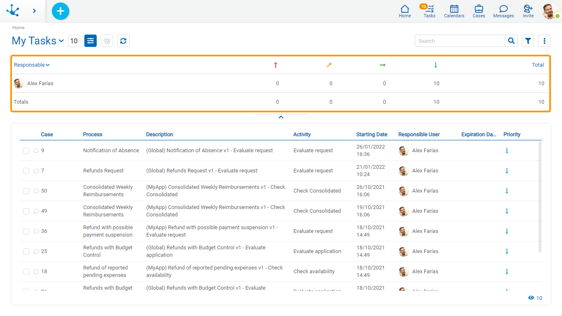Click the Total column header in summary

538,65
